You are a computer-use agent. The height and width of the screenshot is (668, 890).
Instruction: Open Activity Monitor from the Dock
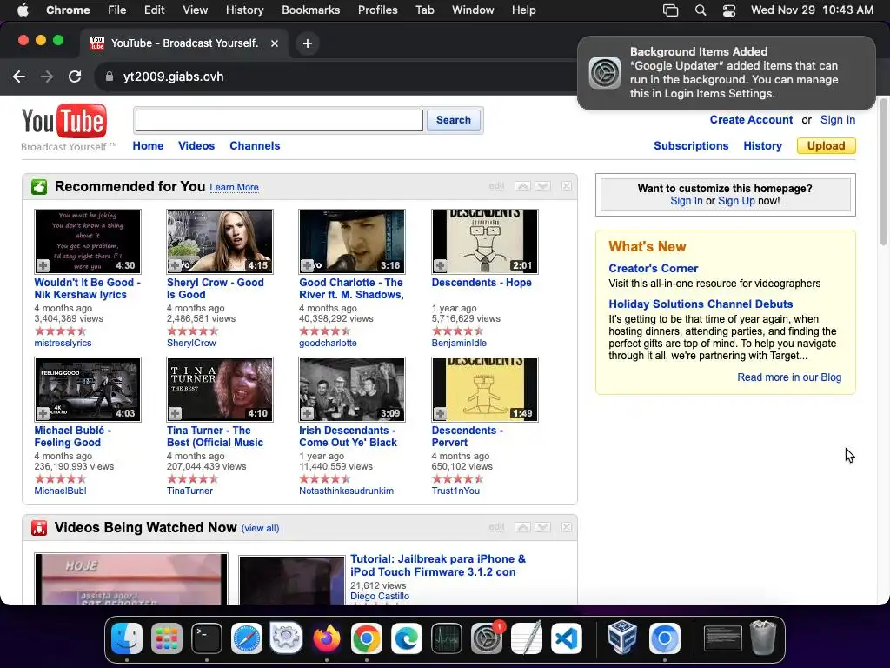tap(447, 638)
